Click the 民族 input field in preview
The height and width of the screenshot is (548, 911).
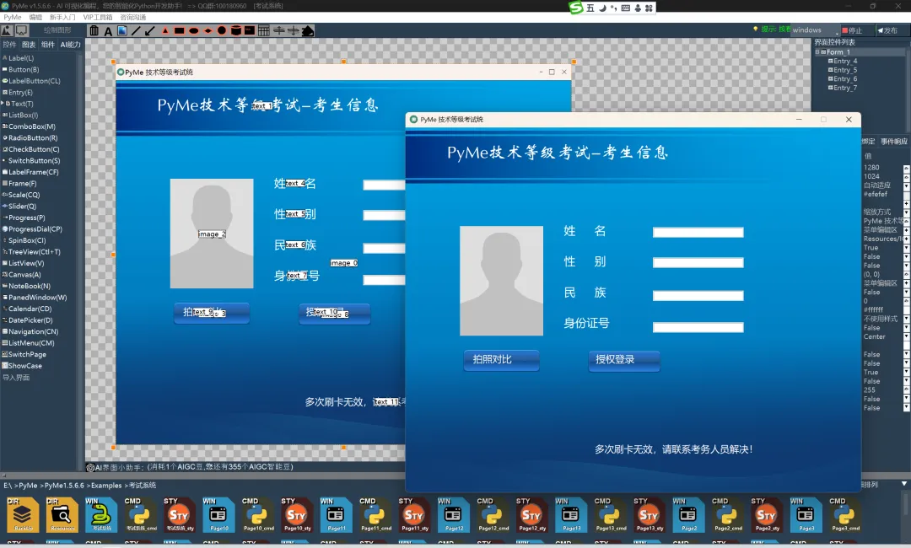tap(698, 295)
